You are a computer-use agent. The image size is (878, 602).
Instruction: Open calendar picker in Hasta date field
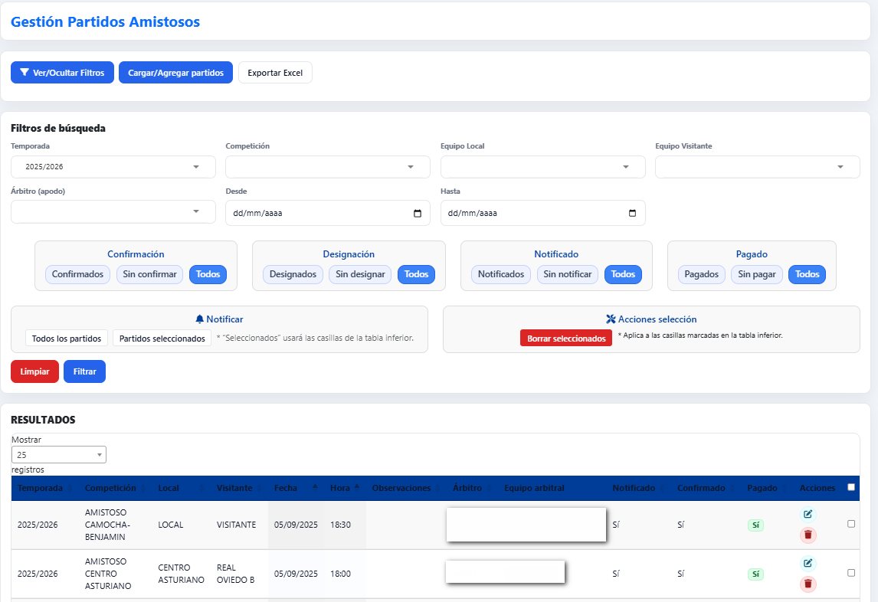[632, 214]
